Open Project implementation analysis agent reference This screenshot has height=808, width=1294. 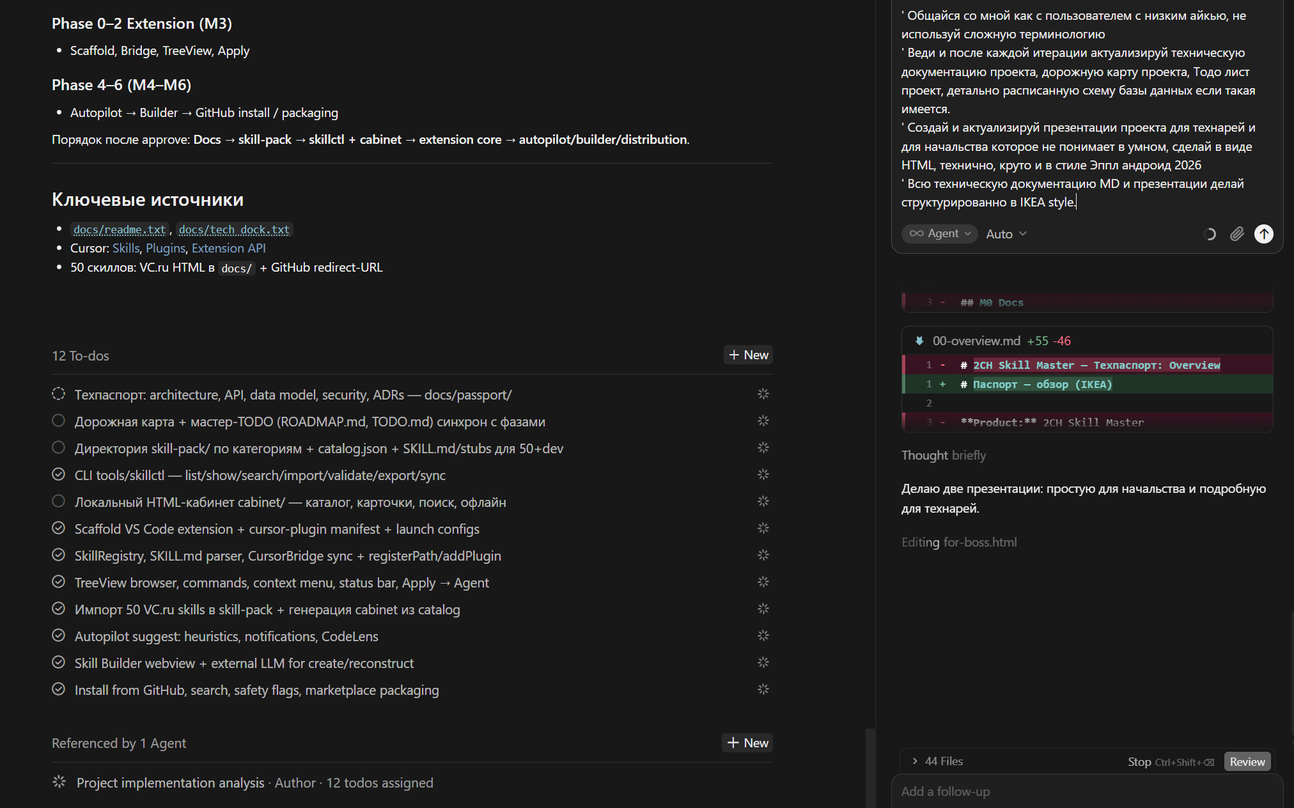(254, 782)
